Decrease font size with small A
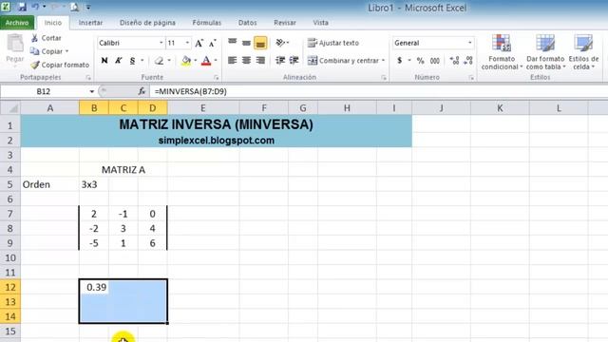Image resolution: width=608 pixels, height=342 pixels. [212, 43]
